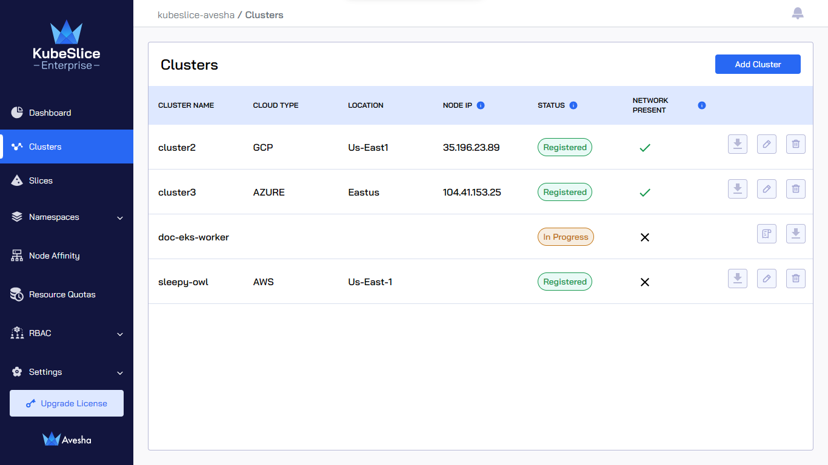Click Node IP info icon
The width and height of the screenshot is (828, 465).
pyautogui.click(x=481, y=105)
